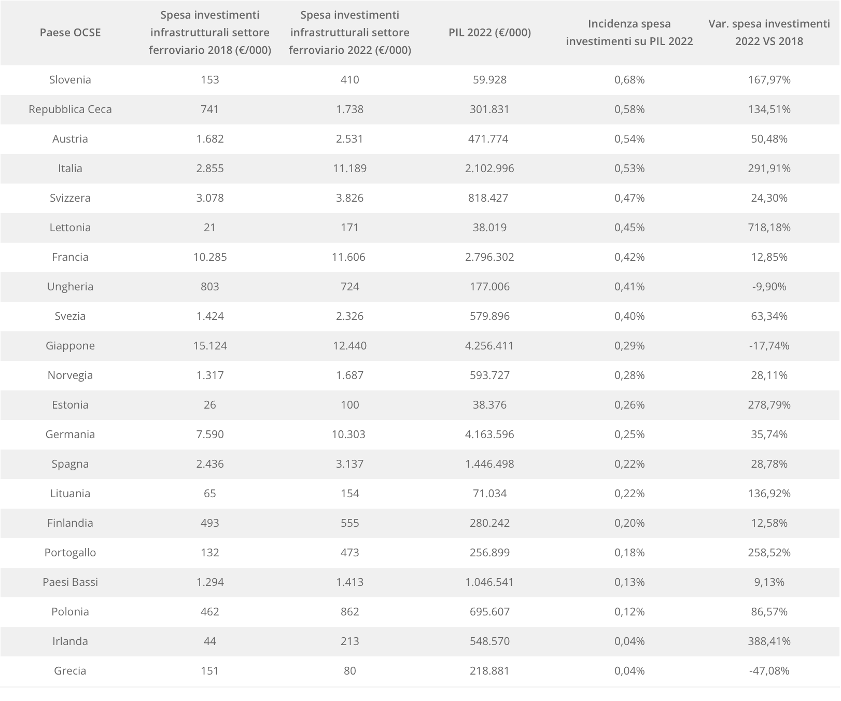Select the Incidenza spesa investimenti header
The height and width of the screenshot is (701, 841).
[x=629, y=33]
